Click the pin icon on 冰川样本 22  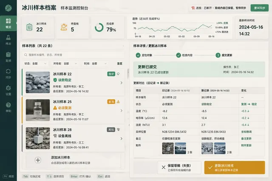(x=118, y=74)
